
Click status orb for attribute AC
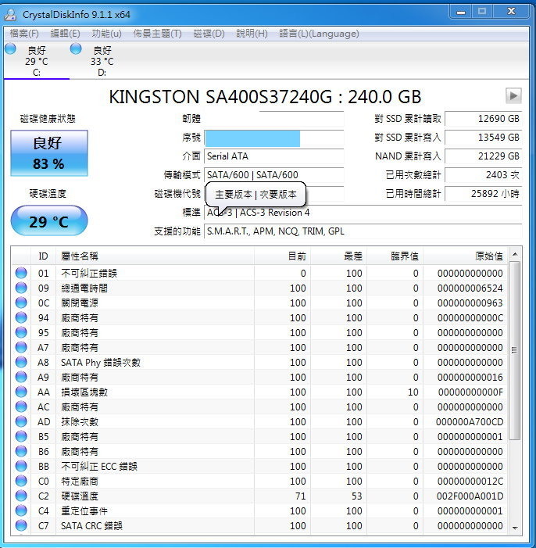(21, 407)
